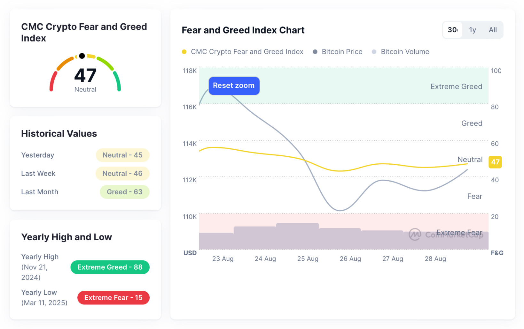Click the Reset zoom button
This screenshot has width=524, height=329.
(234, 86)
